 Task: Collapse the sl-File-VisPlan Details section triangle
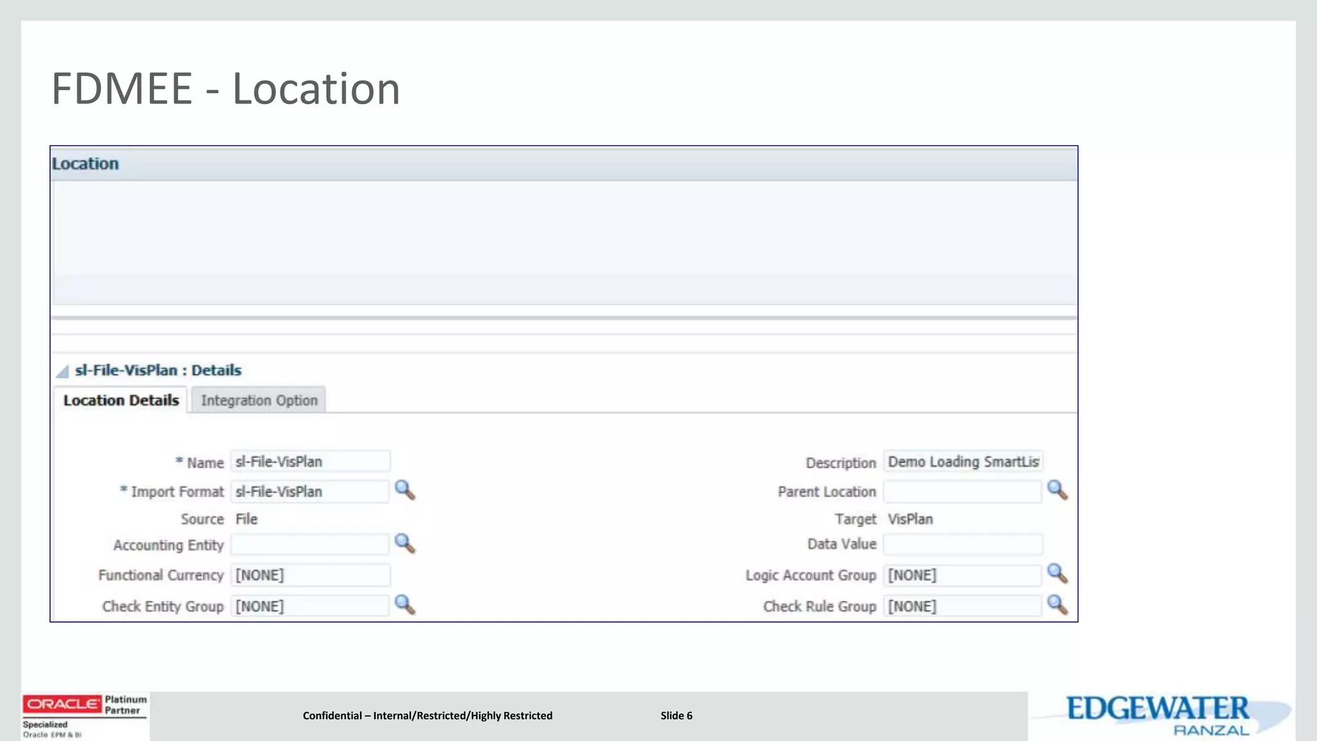[x=62, y=371]
